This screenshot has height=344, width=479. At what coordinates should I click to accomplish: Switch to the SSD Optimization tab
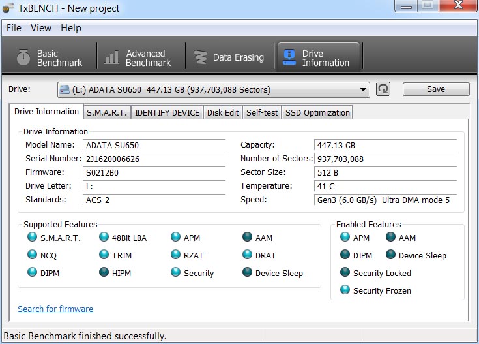pos(317,113)
